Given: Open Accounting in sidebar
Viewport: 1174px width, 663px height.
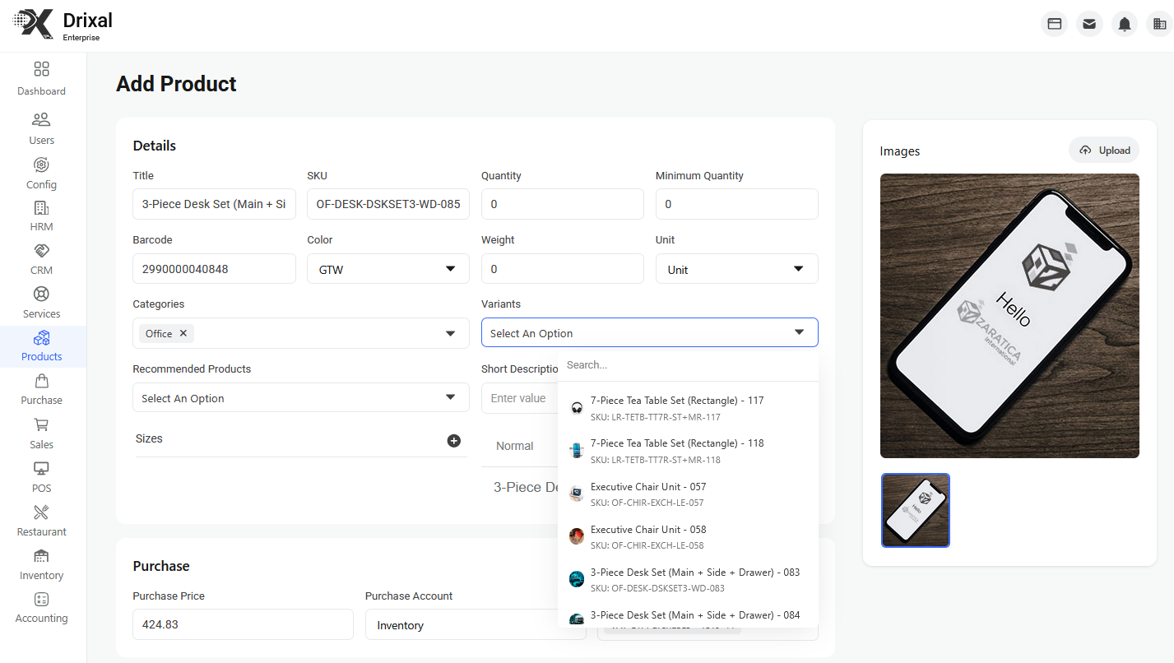Looking at the screenshot, I should [41, 608].
